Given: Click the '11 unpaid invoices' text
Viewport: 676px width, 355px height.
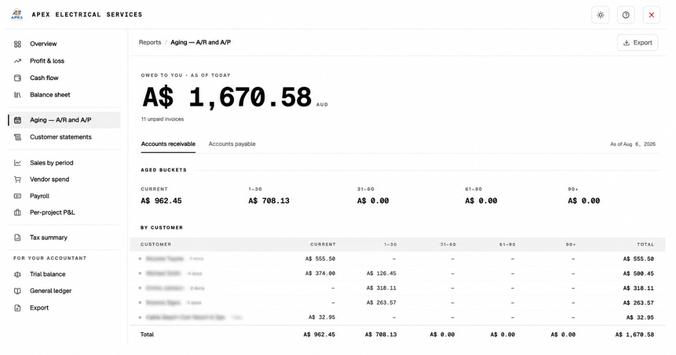Looking at the screenshot, I should pos(162,119).
